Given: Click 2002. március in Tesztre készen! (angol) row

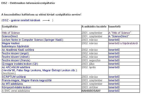Looking at the screenshot, I should pyautogui.click(x=90, y=53).
